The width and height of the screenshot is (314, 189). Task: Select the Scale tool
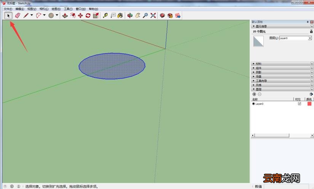pyautogui.click(x=96, y=16)
